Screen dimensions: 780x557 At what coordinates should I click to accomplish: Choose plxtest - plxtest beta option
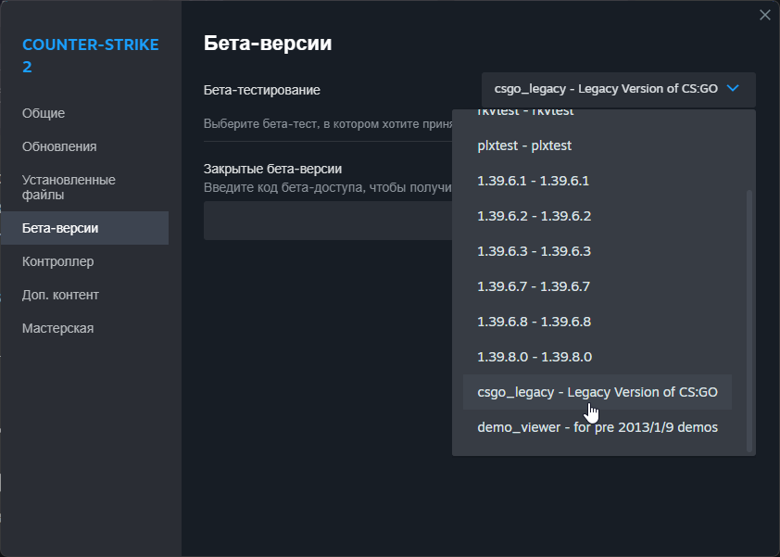[597, 146]
